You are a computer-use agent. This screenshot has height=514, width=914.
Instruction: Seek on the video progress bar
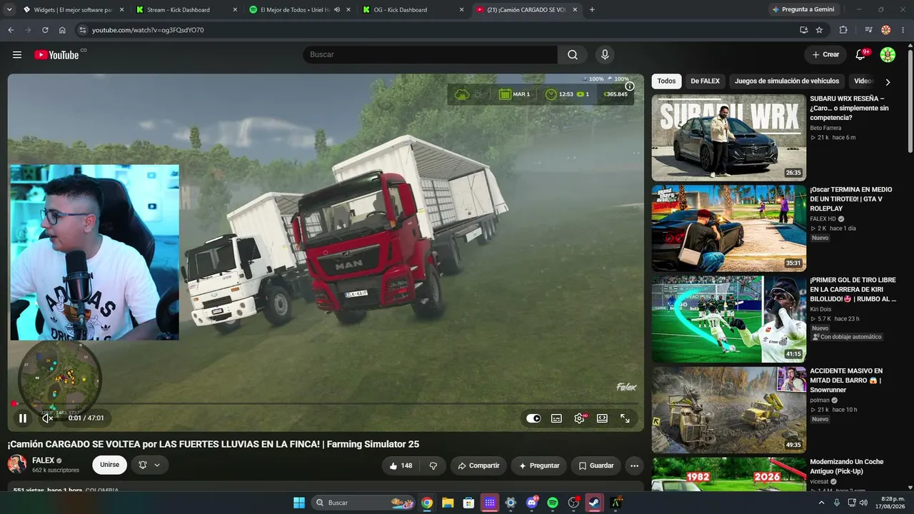[x=326, y=403]
